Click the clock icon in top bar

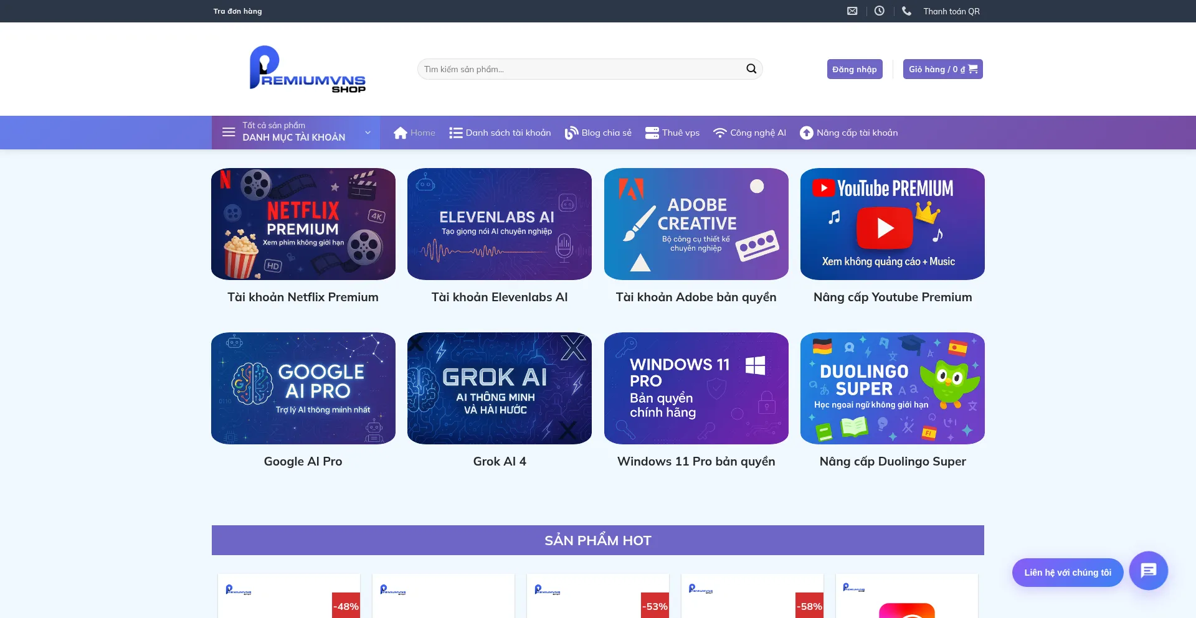click(879, 11)
